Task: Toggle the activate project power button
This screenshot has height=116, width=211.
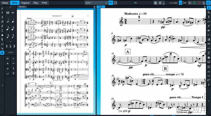Action: pos(209,3)
